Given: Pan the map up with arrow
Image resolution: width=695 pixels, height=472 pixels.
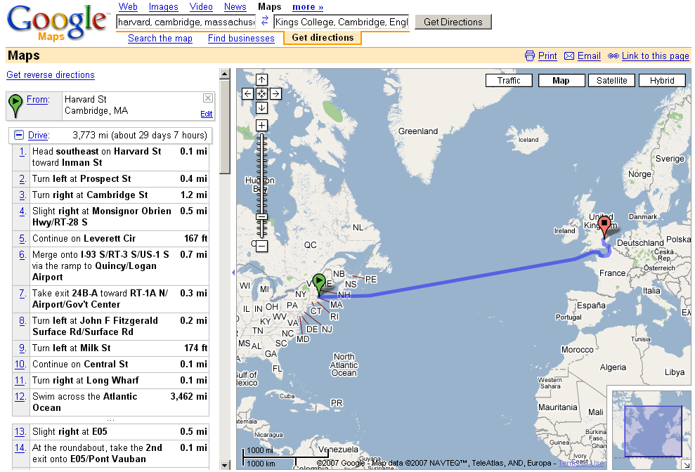Looking at the screenshot, I should pos(262,80).
